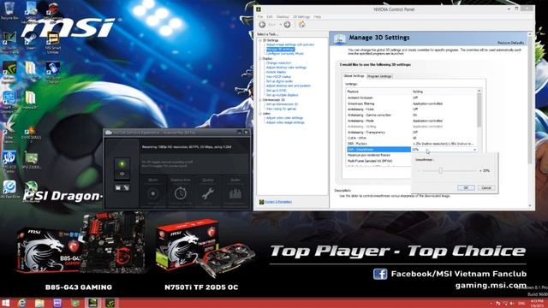Select View HDCP status task
This screenshot has width=548, height=308.
click(x=278, y=76)
